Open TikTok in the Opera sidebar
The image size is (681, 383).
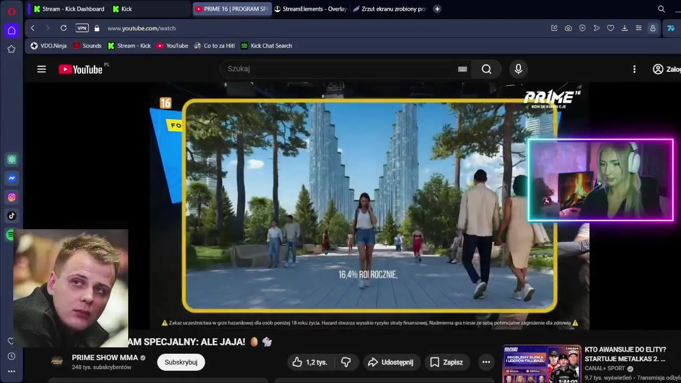pyautogui.click(x=12, y=216)
